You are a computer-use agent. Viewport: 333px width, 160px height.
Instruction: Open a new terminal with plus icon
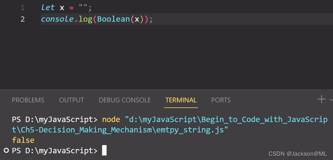[x=321, y=100]
